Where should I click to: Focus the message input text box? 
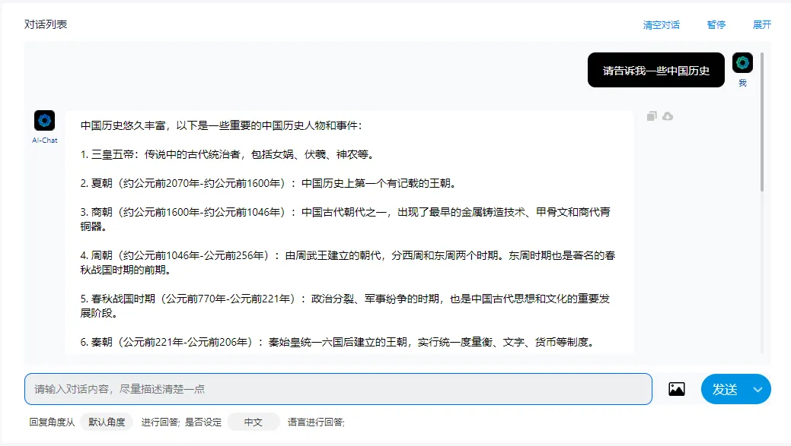tap(338, 389)
